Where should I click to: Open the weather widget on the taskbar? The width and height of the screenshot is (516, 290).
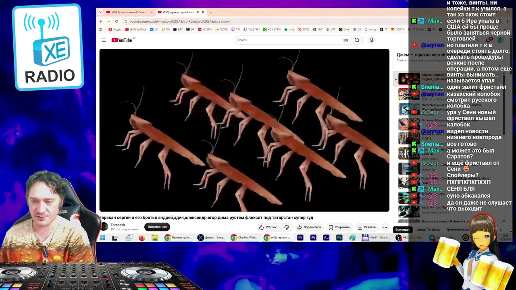(x=129, y=237)
